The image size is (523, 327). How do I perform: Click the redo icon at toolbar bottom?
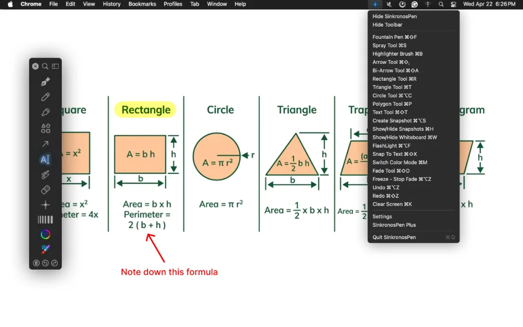pyautogui.click(x=54, y=263)
